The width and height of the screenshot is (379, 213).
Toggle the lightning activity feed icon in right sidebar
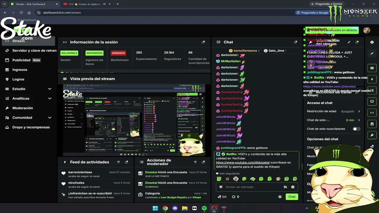[372, 79]
